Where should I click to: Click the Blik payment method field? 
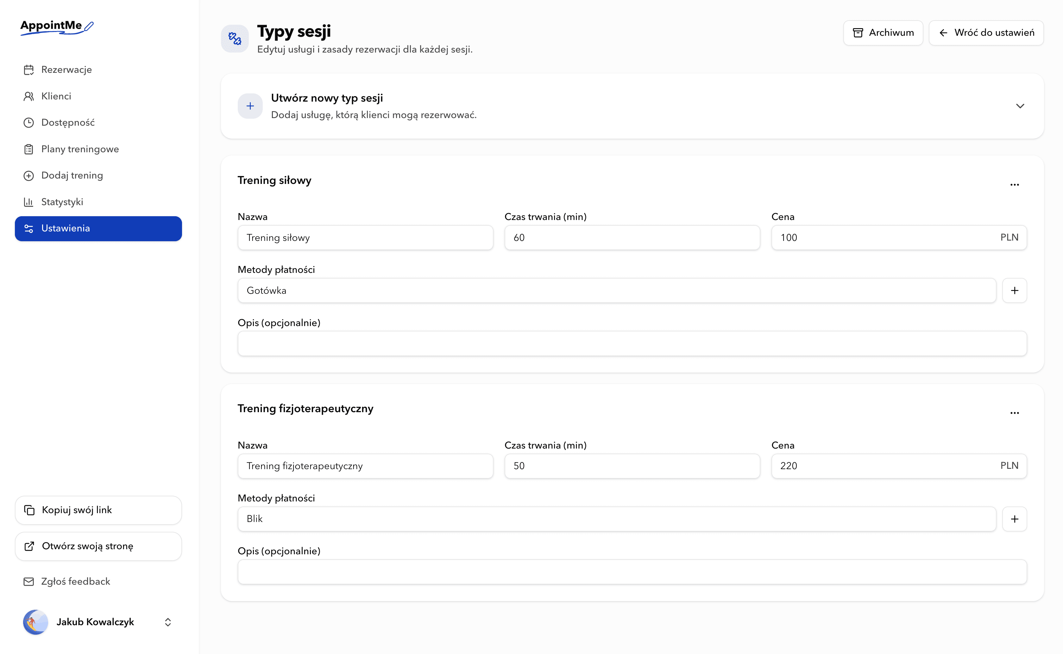[x=617, y=519]
